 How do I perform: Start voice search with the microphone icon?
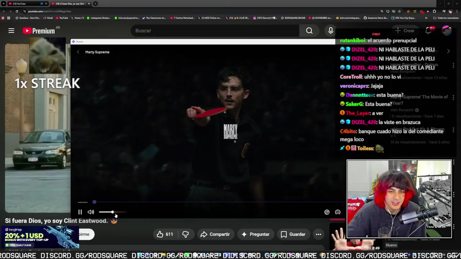pos(331,31)
